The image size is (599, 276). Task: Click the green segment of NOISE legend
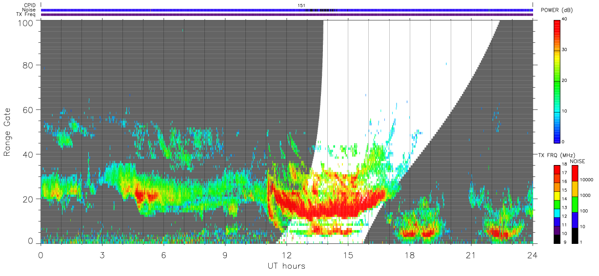575,204
